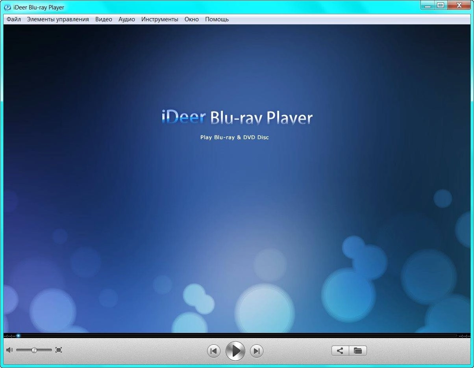Toggle fullscreen mode icon
The height and width of the screenshot is (368, 474).
pos(59,350)
